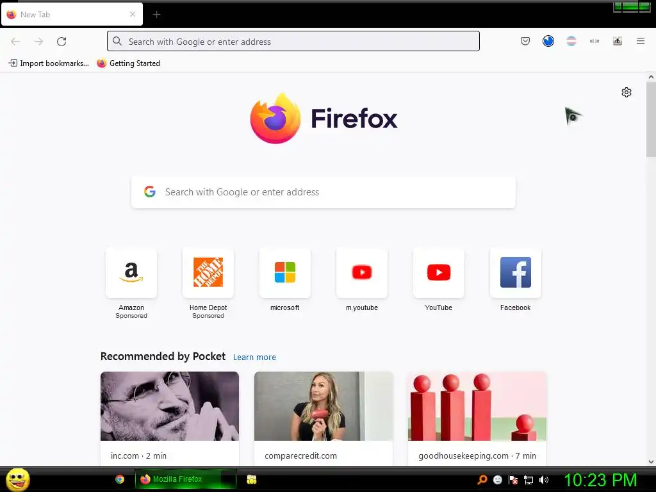Focus the address bar
Screen dimensions: 656x492
coord(293,42)
